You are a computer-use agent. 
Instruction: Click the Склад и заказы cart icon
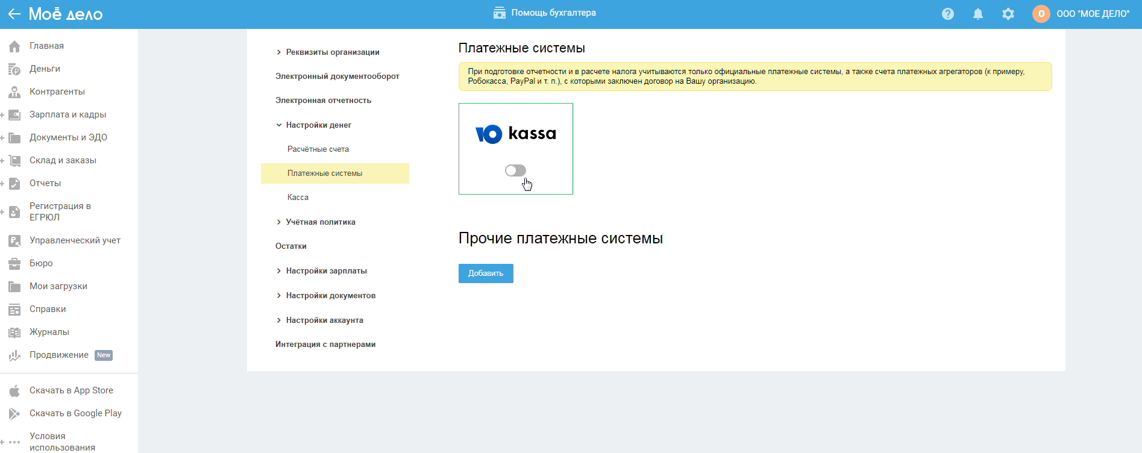coord(14,161)
